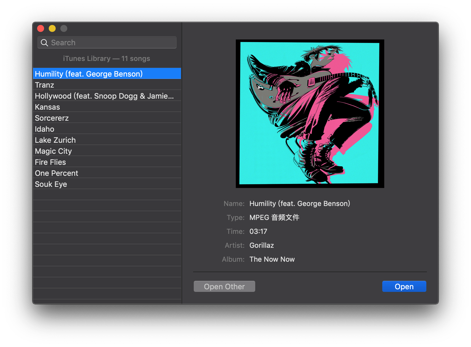Select the song Kansas

click(x=107, y=107)
